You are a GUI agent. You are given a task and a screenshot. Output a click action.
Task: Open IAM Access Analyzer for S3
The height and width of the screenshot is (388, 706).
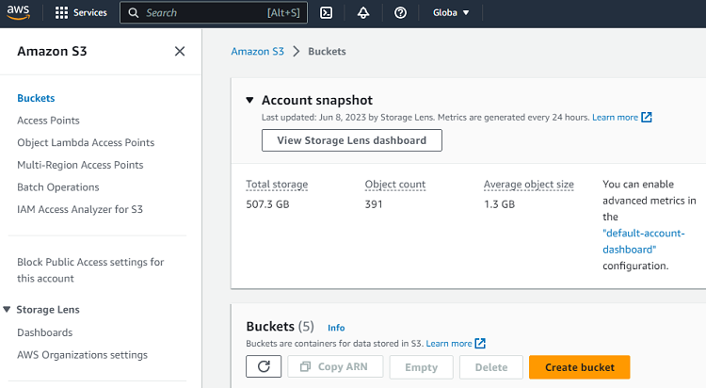pos(80,210)
